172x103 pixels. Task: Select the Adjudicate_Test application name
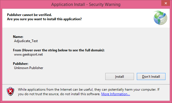tap(26, 41)
